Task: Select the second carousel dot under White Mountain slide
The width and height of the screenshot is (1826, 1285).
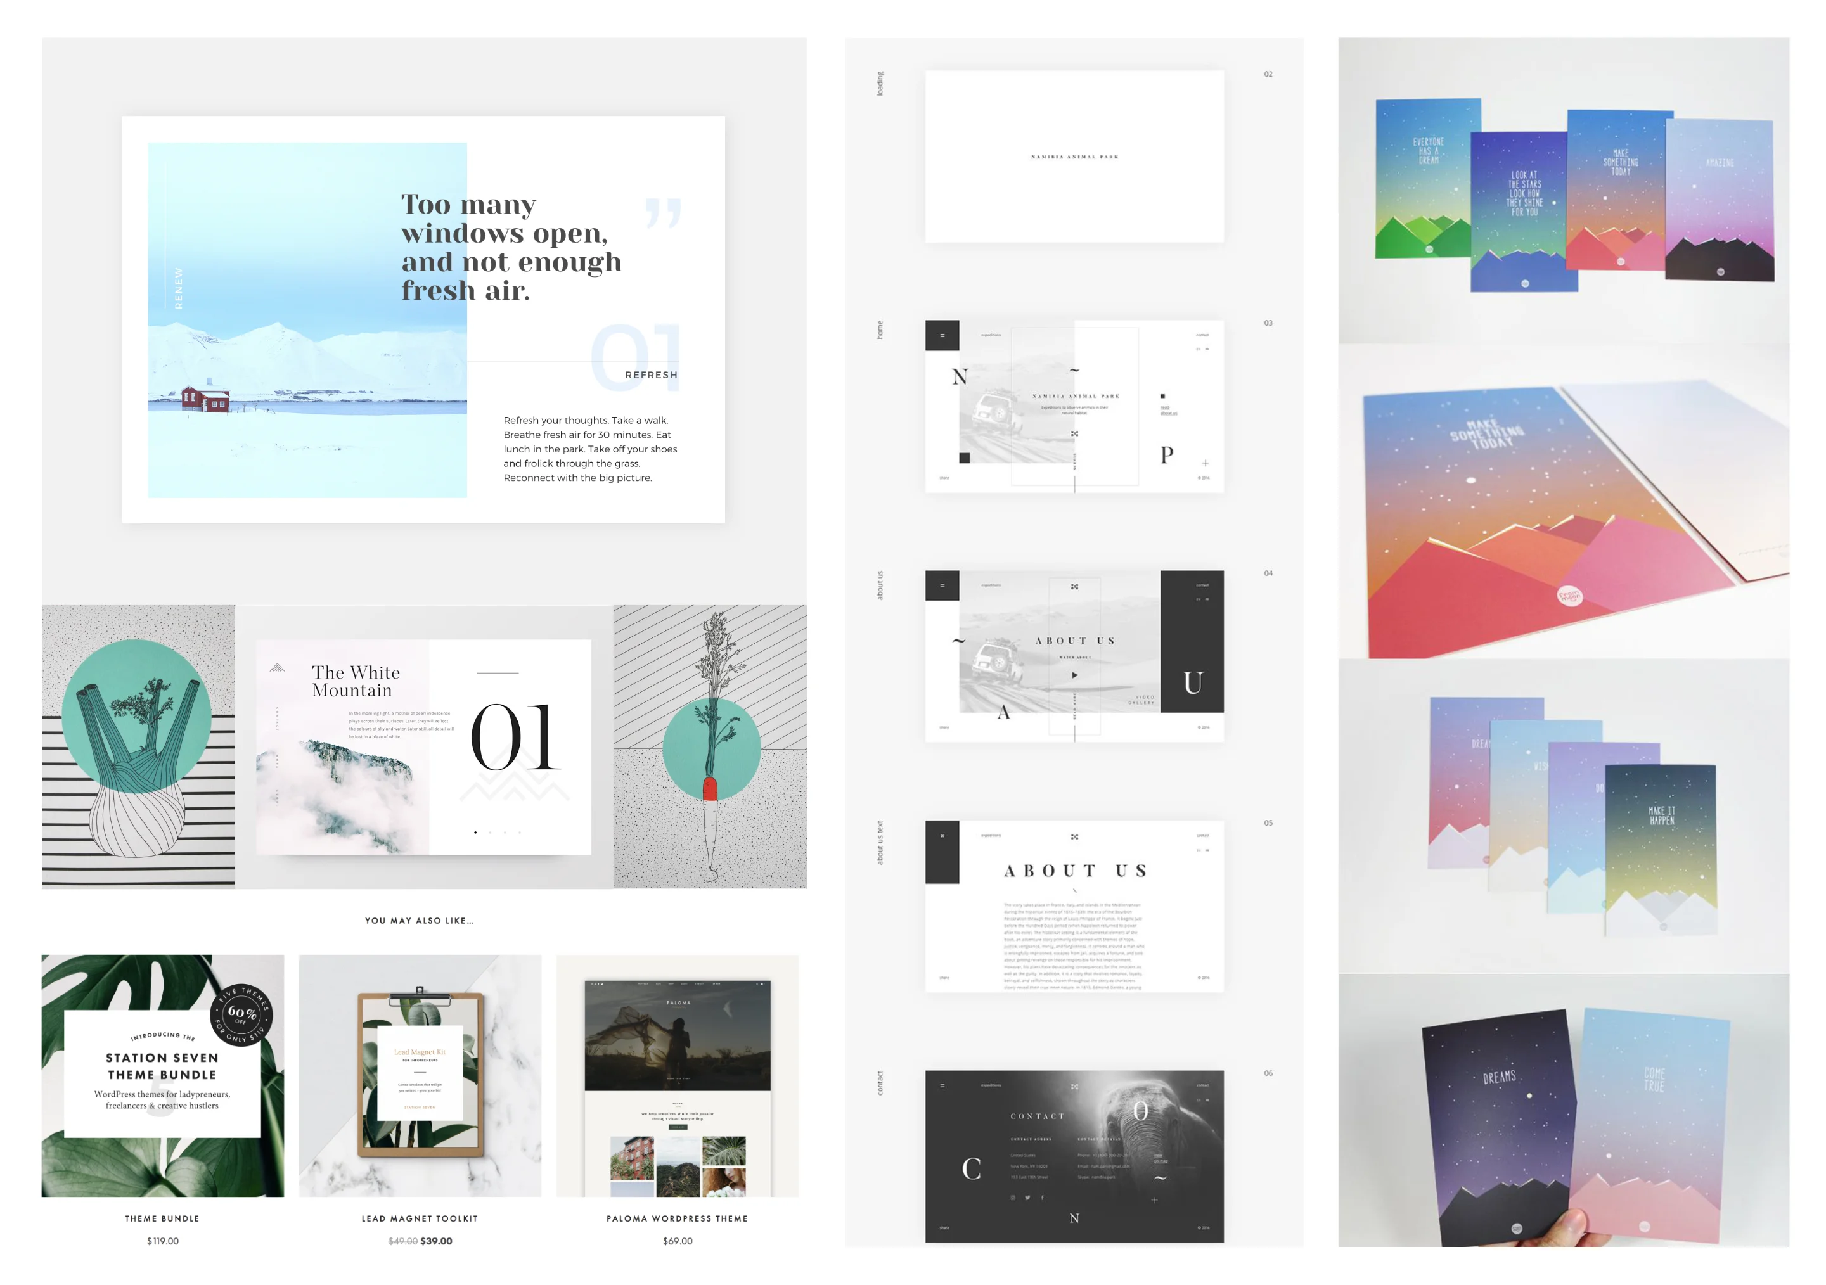Action: 491,833
